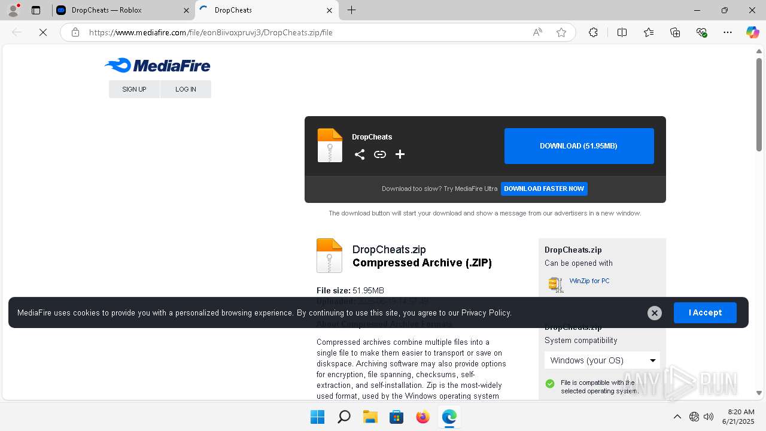Expand Windows (your OS) compatibility dropdown
Viewport: 766px width, 431px height.
click(x=602, y=360)
